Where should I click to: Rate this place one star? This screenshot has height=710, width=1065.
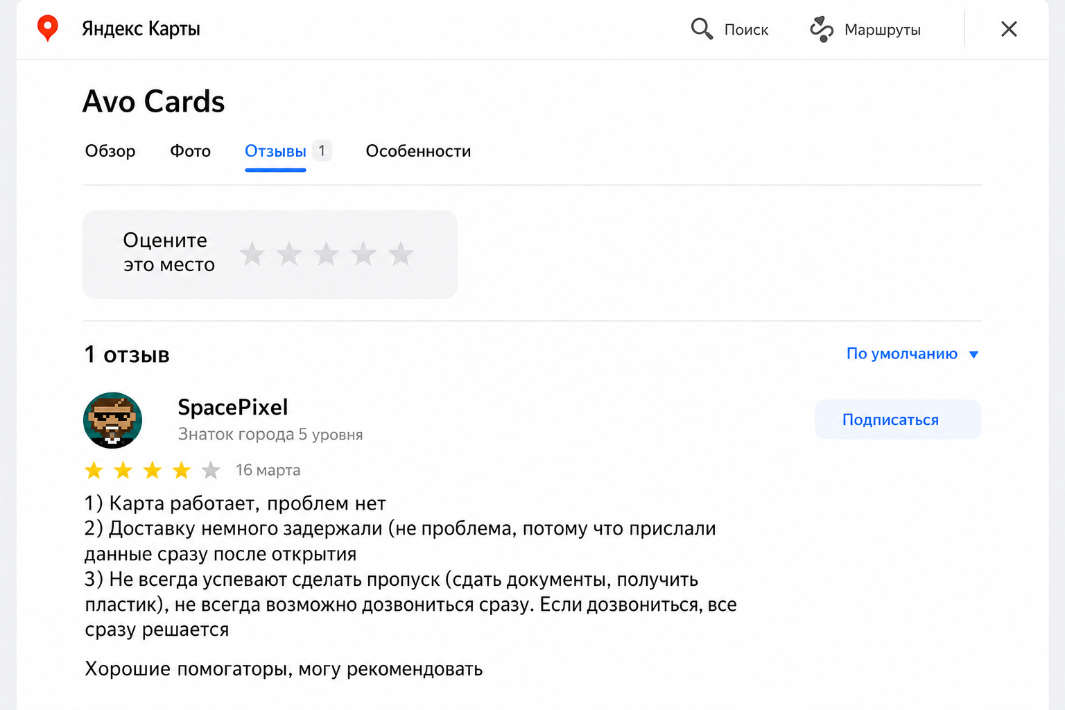[x=252, y=254]
